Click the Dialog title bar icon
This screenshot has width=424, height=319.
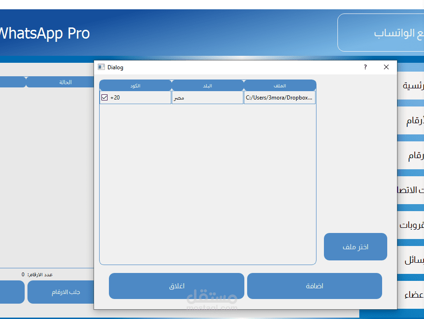[x=101, y=67]
